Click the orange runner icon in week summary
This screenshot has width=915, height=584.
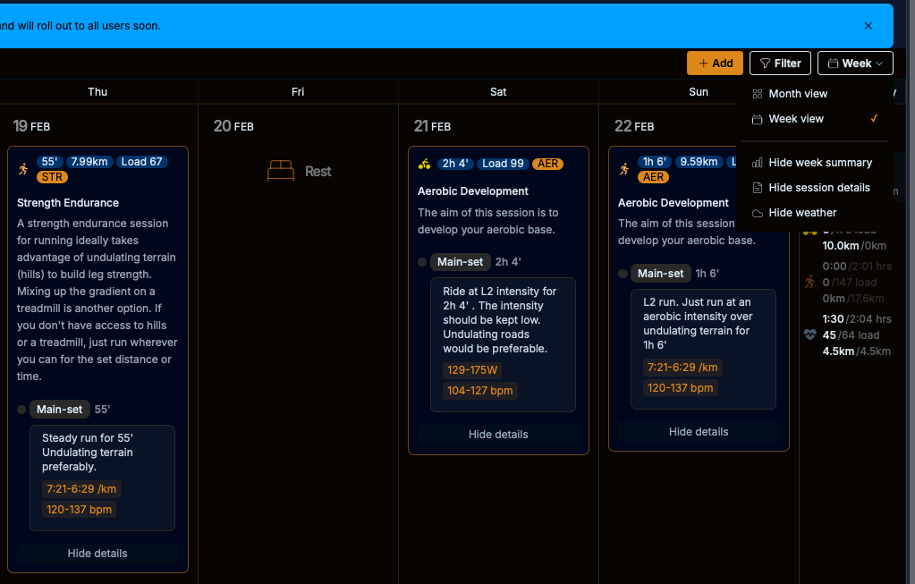810,282
